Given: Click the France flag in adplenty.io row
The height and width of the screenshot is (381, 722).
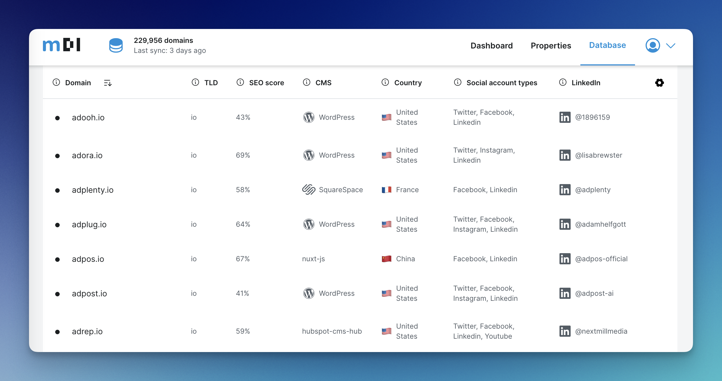Looking at the screenshot, I should tap(386, 190).
